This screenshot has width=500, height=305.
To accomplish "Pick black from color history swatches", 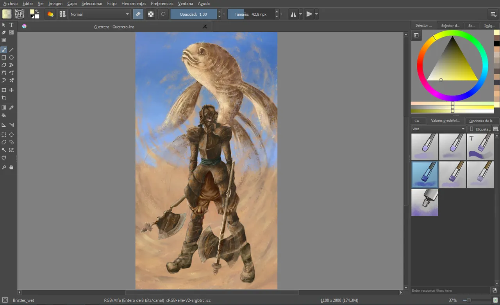I will click(x=497, y=43).
